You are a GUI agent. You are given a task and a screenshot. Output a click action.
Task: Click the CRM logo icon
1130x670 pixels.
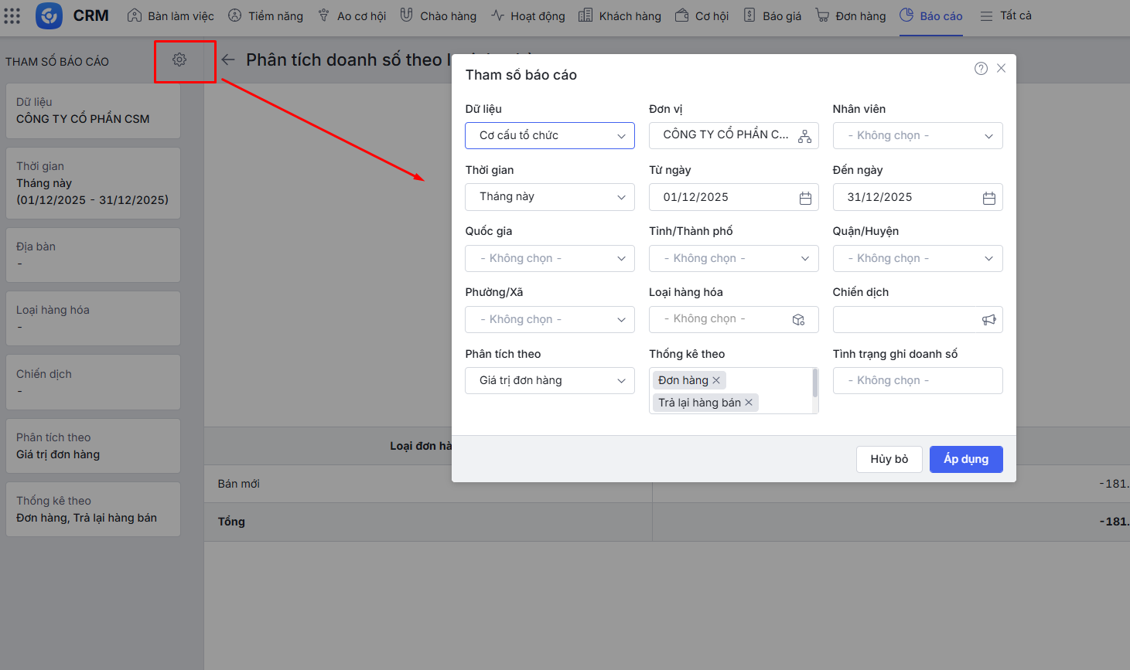coord(49,15)
